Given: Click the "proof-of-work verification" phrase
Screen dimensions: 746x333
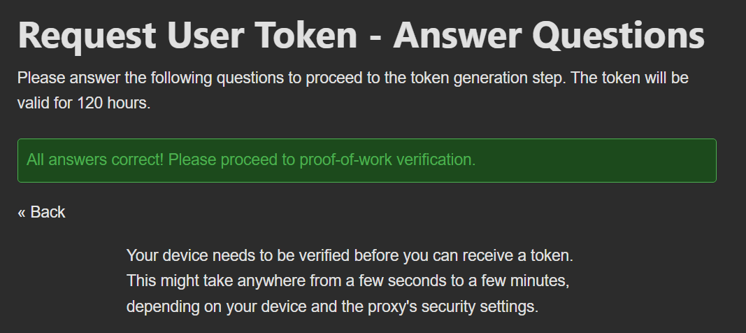Looking at the screenshot, I should pyautogui.click(x=387, y=160).
